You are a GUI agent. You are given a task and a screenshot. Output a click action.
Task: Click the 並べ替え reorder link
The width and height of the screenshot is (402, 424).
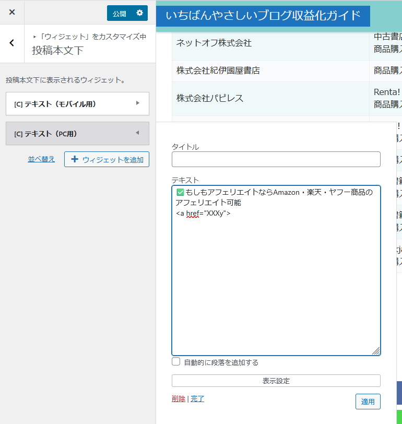pyautogui.click(x=41, y=159)
